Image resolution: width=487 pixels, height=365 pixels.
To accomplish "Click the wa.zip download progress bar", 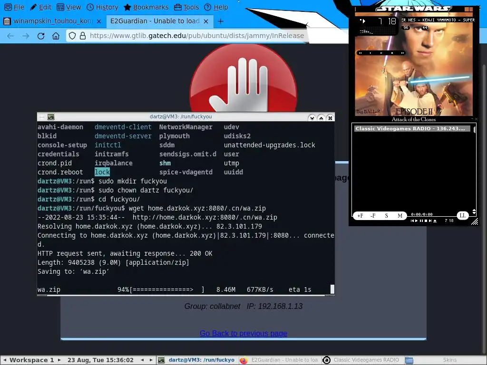I will point(167,289).
